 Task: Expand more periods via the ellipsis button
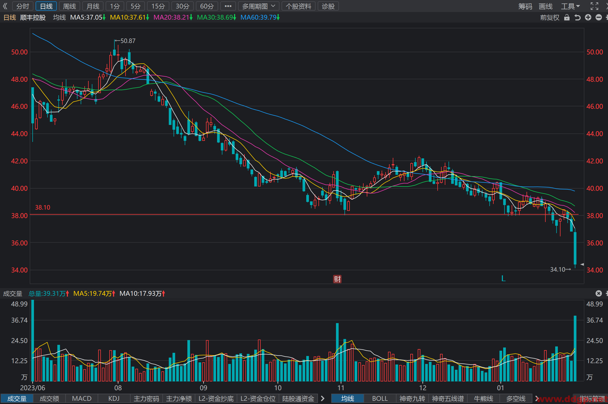(x=228, y=6)
